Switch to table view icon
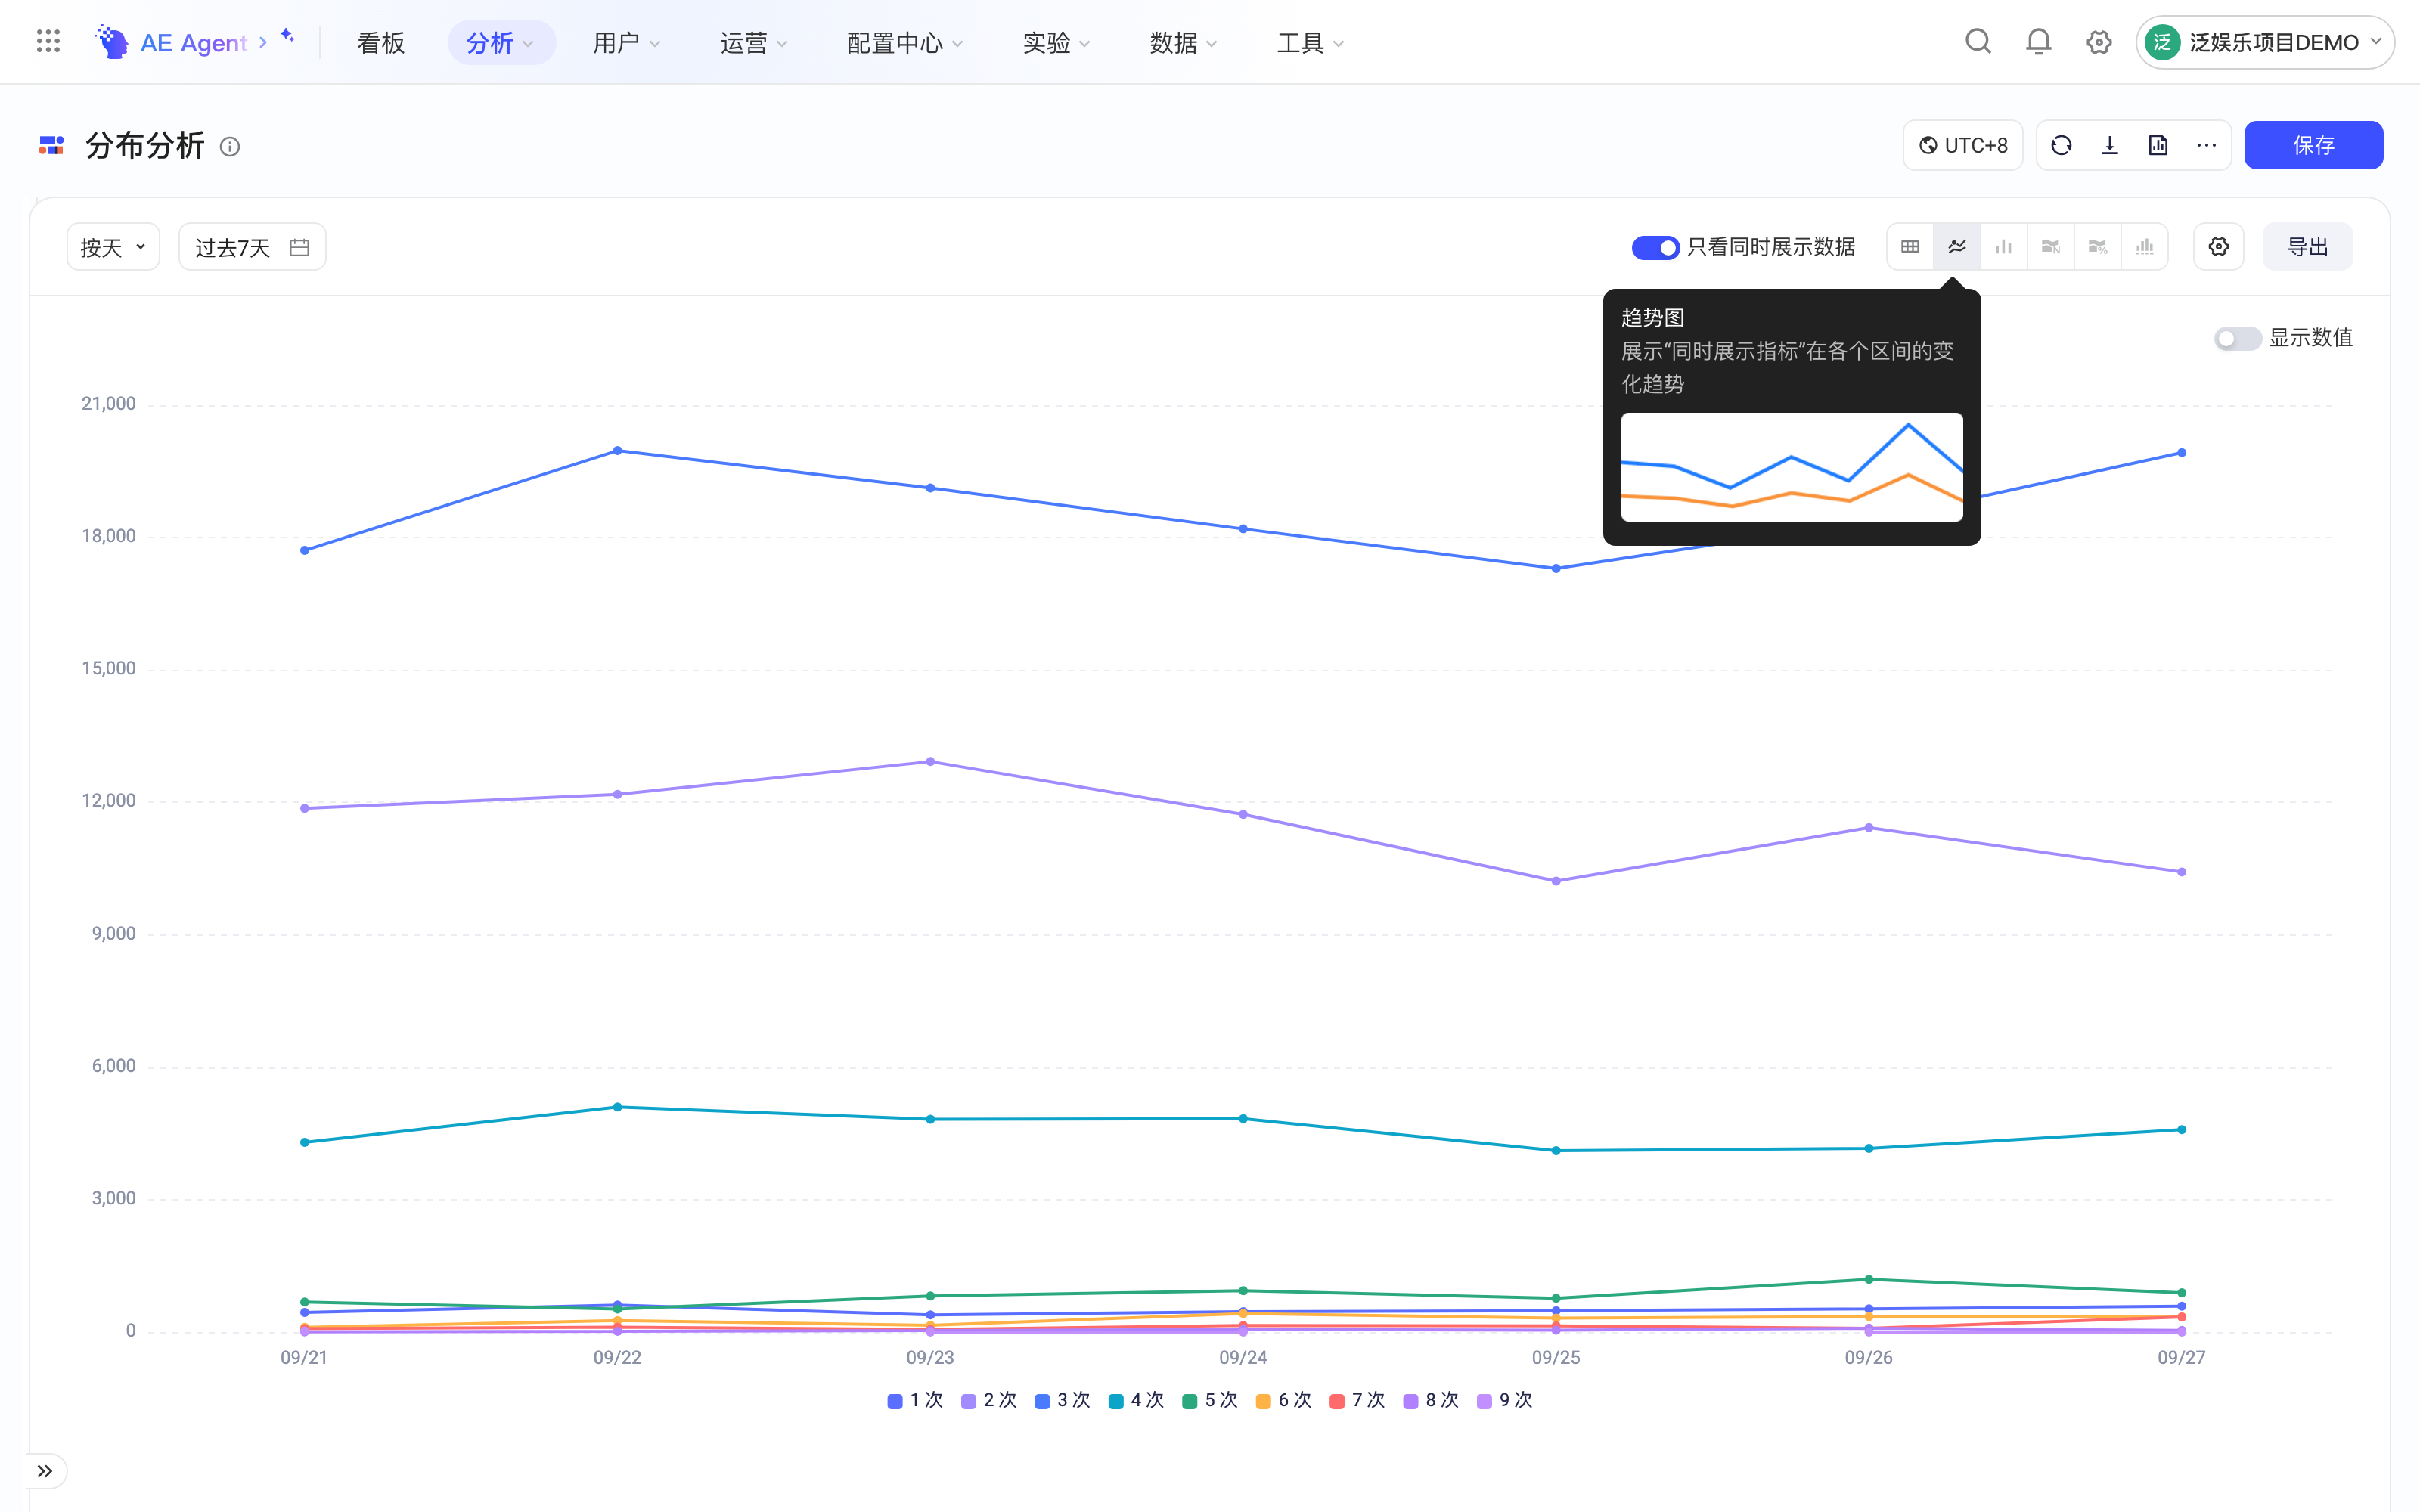This screenshot has height=1512, width=2420. pyautogui.click(x=1910, y=247)
